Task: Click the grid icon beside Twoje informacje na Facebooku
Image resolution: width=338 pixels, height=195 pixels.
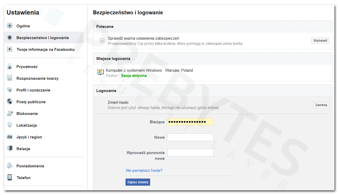Action: point(10,49)
